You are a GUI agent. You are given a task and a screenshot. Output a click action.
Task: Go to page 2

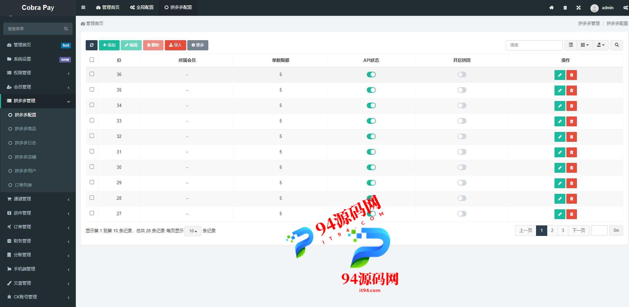click(552, 230)
